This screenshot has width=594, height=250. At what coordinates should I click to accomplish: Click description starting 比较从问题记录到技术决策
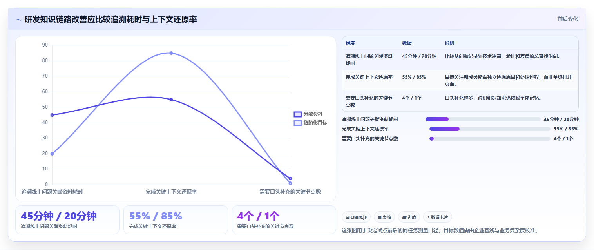[x=502, y=56]
